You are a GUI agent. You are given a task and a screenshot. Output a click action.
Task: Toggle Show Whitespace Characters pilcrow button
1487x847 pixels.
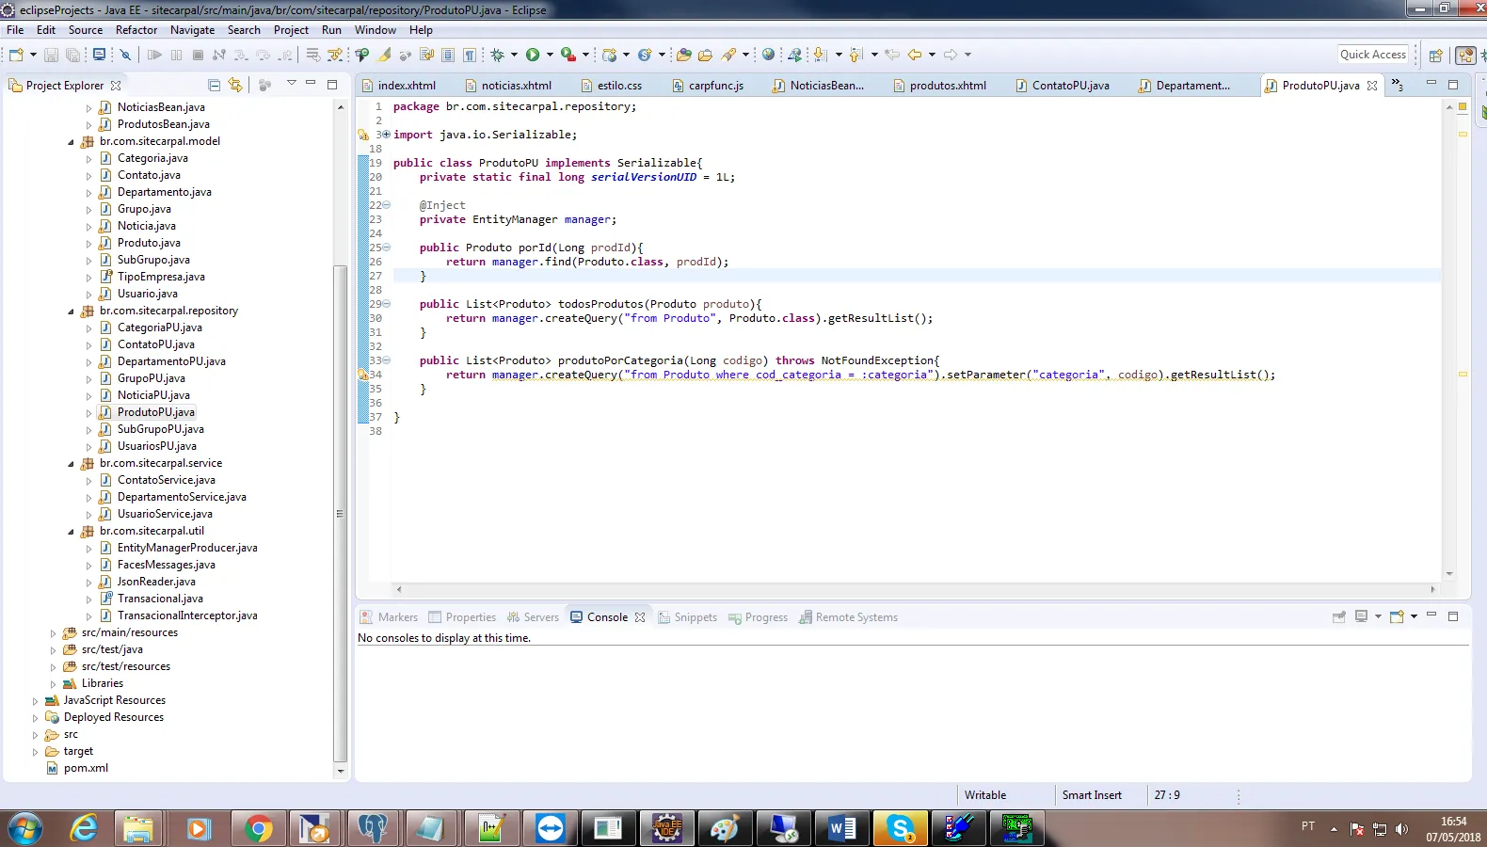click(x=469, y=55)
